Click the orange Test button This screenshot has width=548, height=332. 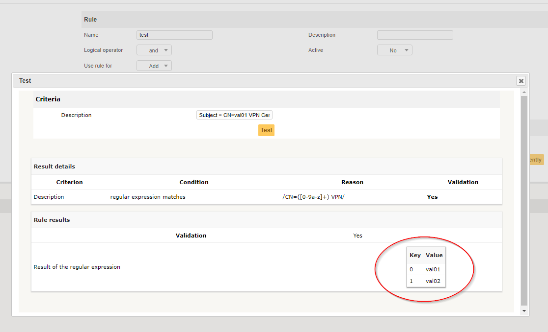point(266,130)
